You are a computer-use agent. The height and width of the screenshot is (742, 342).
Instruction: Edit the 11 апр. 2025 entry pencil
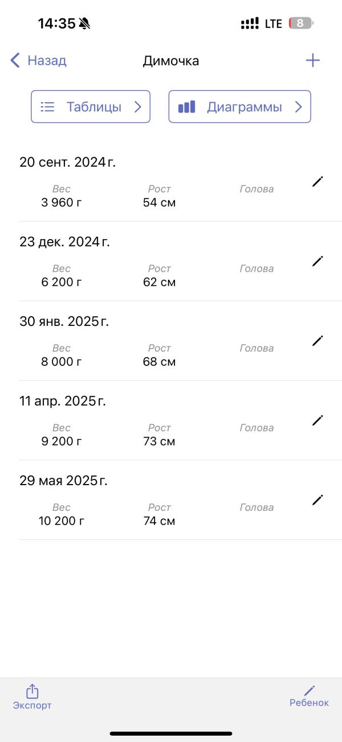(317, 420)
